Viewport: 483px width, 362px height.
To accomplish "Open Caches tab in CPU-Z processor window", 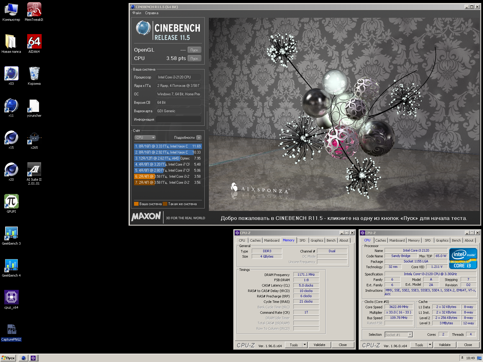I will point(380,240).
